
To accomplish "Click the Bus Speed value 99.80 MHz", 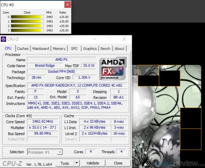I will 43,133.
